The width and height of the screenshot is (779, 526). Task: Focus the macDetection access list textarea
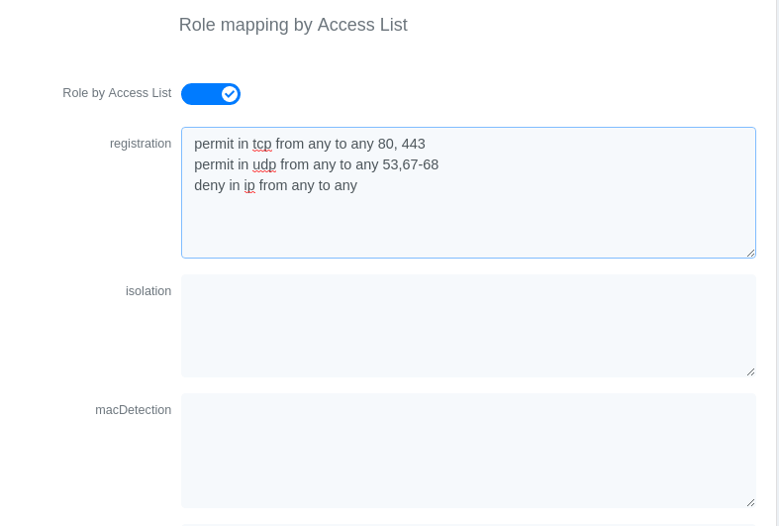pos(468,450)
